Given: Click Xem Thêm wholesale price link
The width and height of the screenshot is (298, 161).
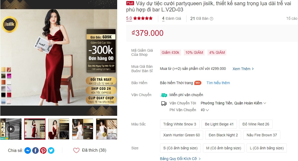Looking at the screenshot, I should (x=243, y=69).
